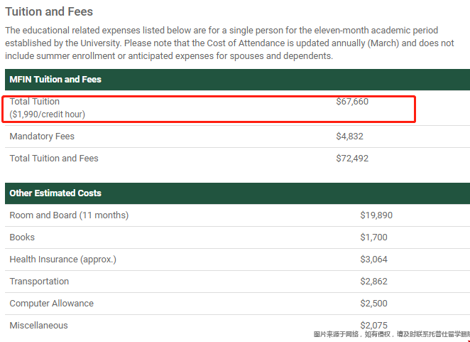
Task: Select the $72,492 total amount
Action: 352,159
